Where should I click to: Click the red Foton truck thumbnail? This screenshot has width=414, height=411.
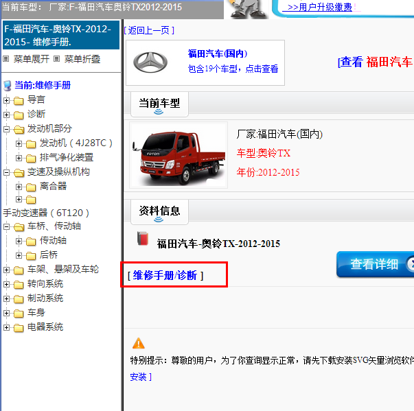(179, 155)
